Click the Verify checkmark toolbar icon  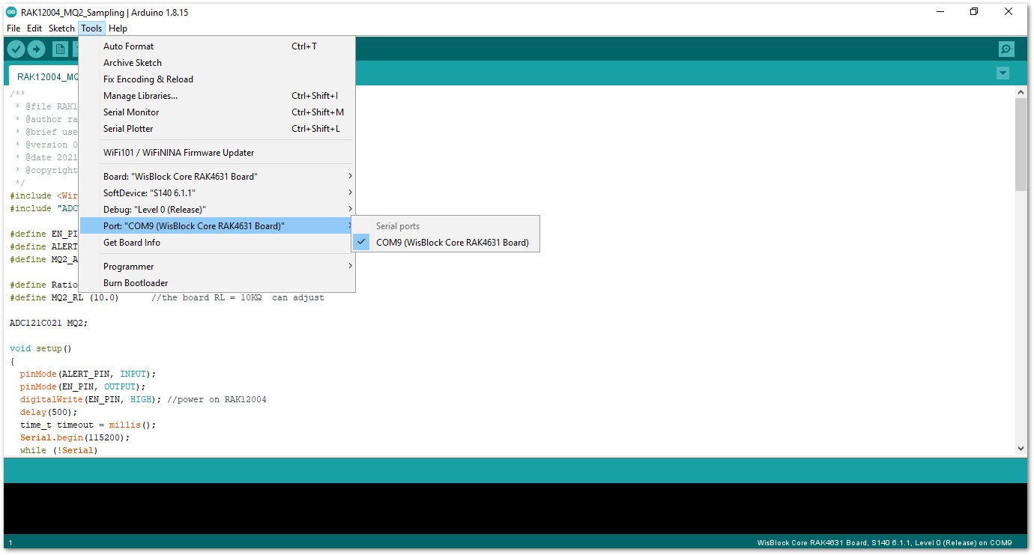[16, 49]
